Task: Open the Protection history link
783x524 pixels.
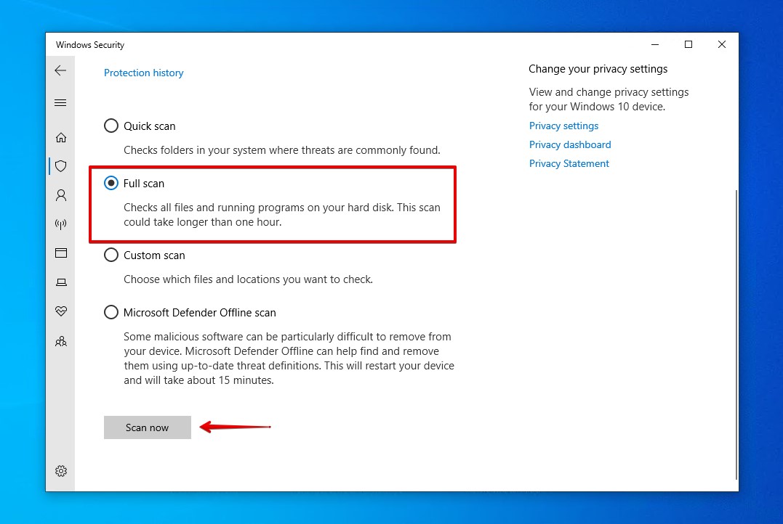Action: [x=143, y=73]
